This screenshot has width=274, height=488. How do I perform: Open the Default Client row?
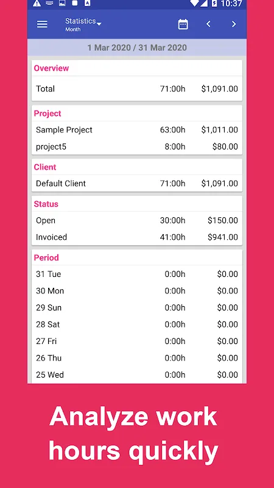point(137,184)
